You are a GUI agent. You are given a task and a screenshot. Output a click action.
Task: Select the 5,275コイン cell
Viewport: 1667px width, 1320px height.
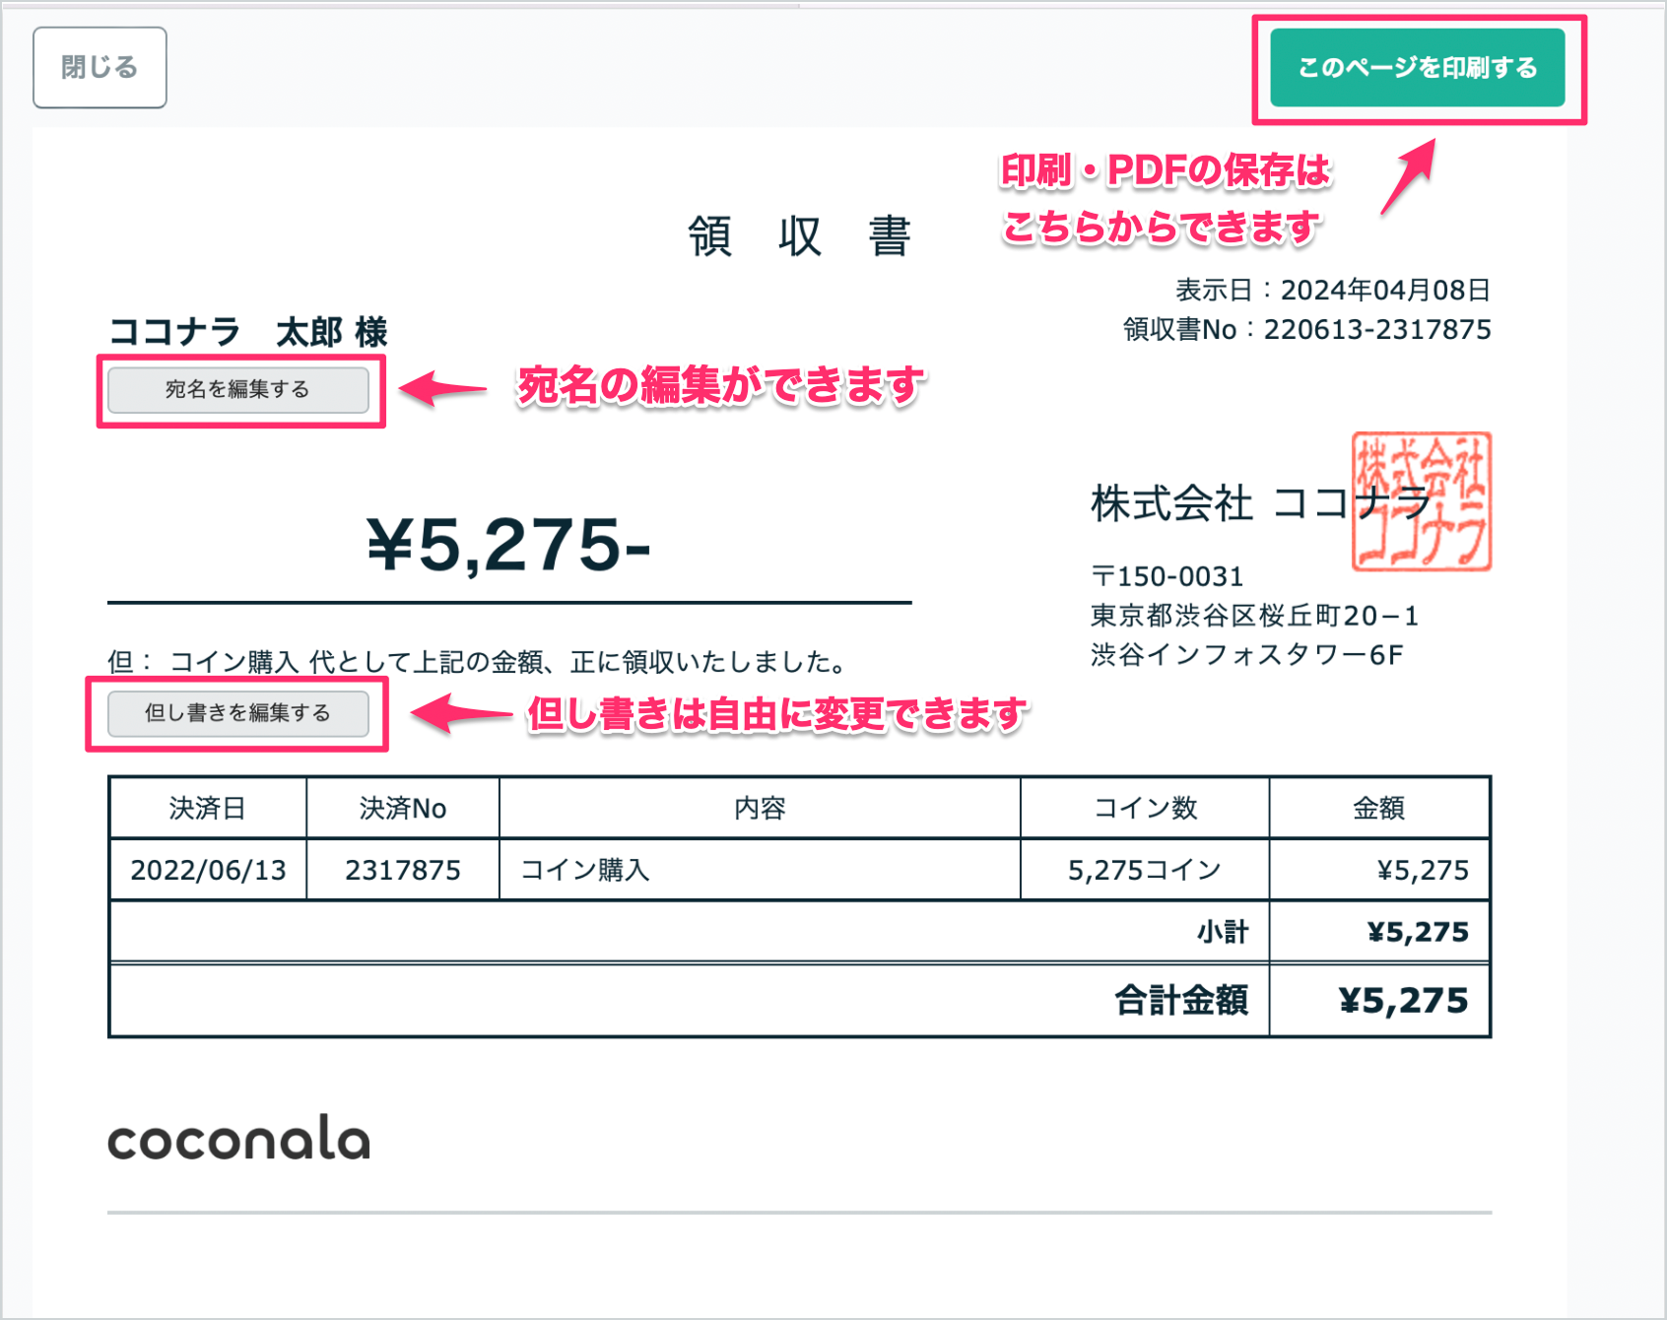click(1145, 870)
